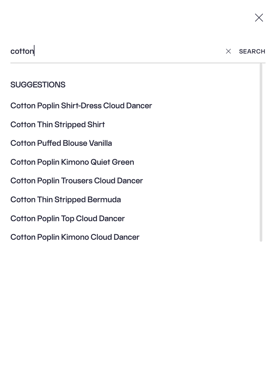The height and width of the screenshot is (366, 274).
Task: Choose Cotton Puffed Blouse Vanilla
Action: (x=61, y=143)
